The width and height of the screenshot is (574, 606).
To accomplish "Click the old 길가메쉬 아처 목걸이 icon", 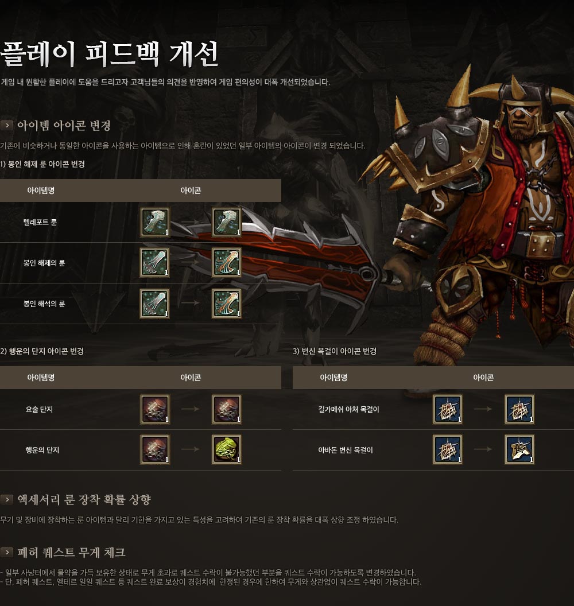I will (x=448, y=409).
